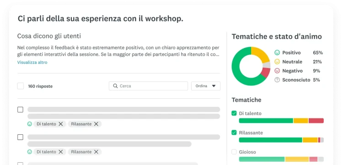Click the Sconosciuto label in legend

(x=296, y=80)
